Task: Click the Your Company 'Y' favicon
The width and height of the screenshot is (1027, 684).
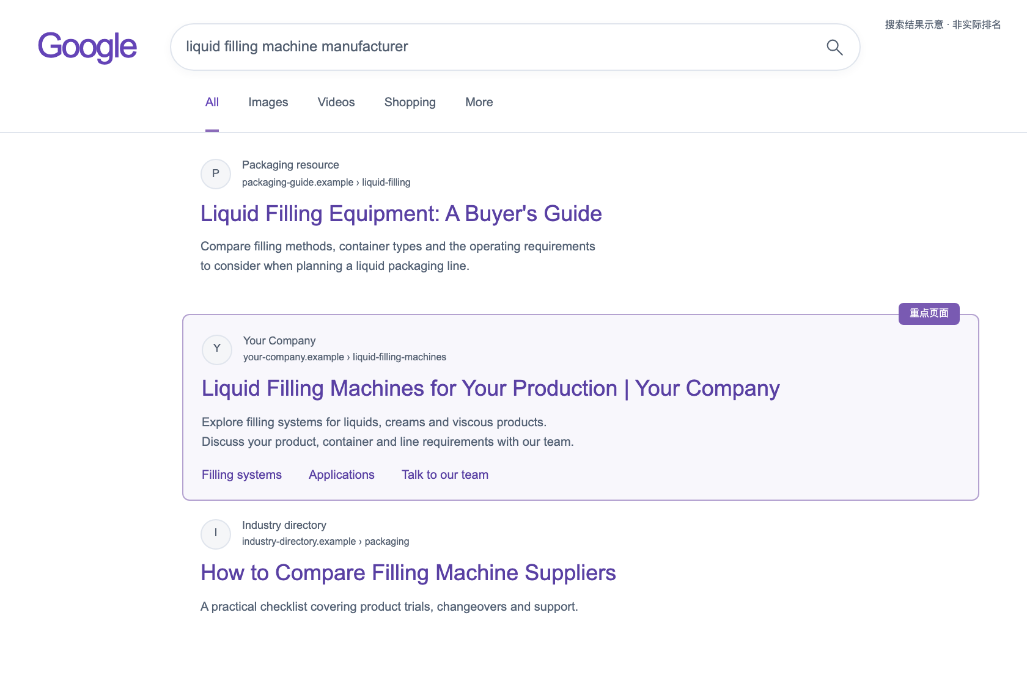Action: tap(217, 349)
